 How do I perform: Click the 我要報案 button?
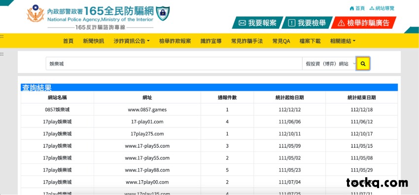coord(258,23)
